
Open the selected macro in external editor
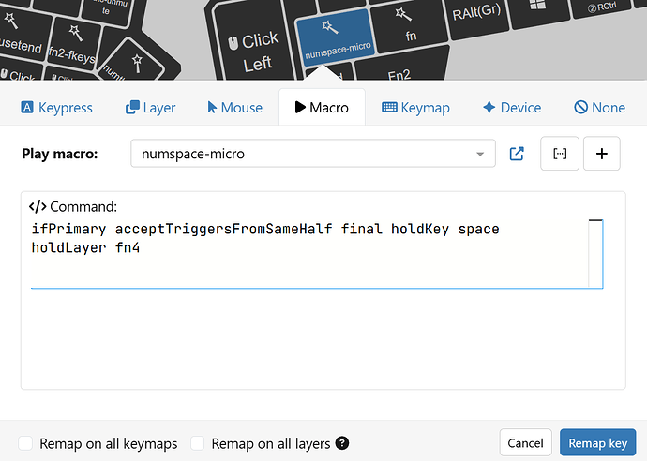click(517, 154)
